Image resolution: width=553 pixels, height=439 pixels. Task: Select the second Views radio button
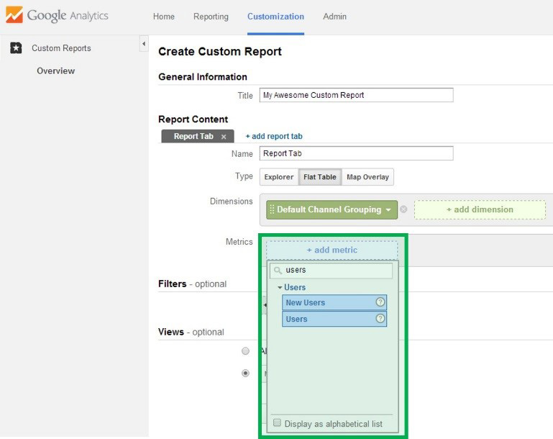(246, 374)
